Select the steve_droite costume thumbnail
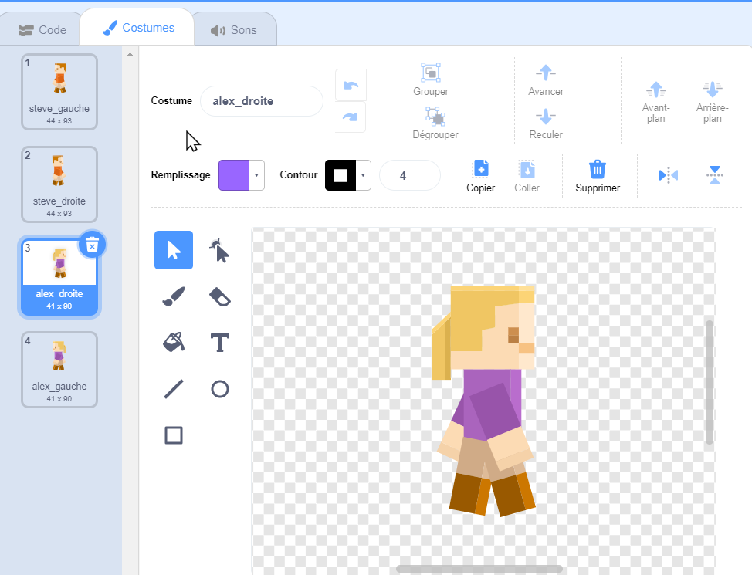The image size is (752, 575). (x=59, y=184)
